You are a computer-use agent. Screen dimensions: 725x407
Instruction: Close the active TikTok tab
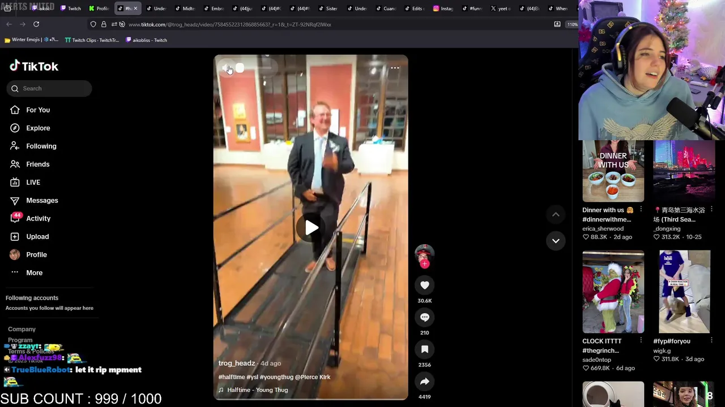tap(135, 8)
